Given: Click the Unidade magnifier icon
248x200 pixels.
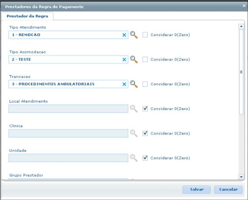Looking at the screenshot, I should point(134,158).
